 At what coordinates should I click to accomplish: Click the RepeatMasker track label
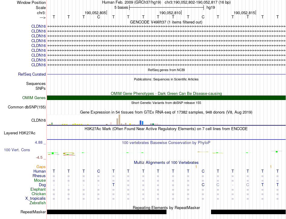click(x=33, y=212)
